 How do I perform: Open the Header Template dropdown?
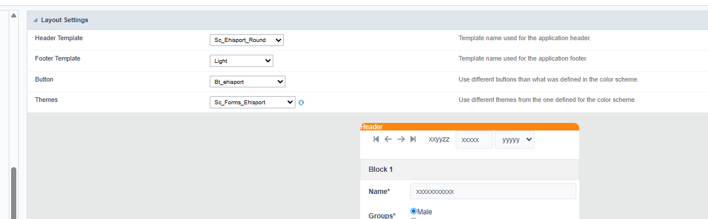[x=246, y=40]
